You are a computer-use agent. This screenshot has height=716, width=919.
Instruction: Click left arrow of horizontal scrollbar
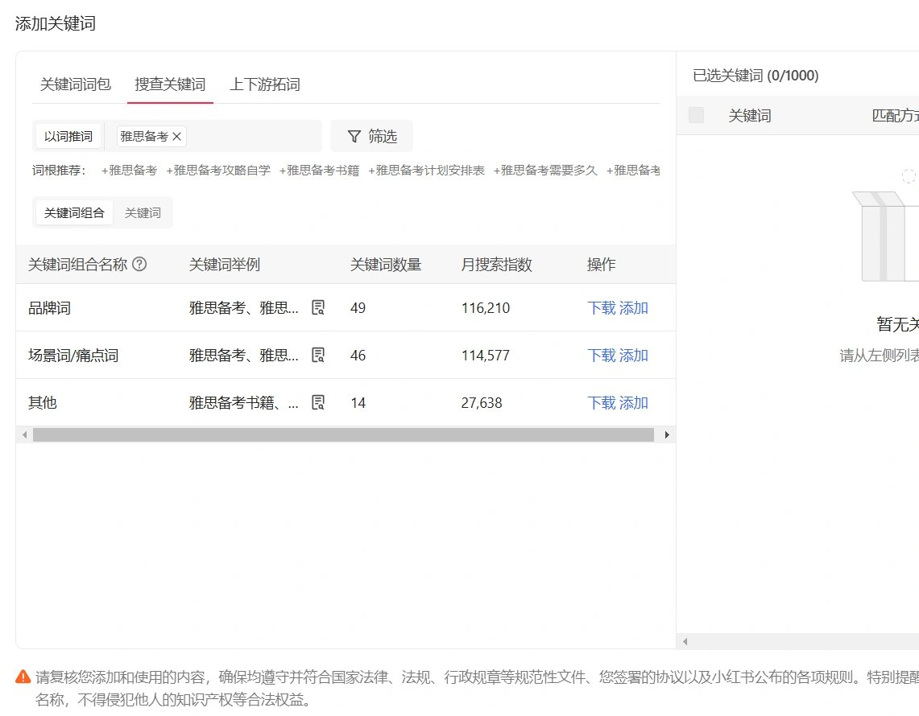pos(25,434)
